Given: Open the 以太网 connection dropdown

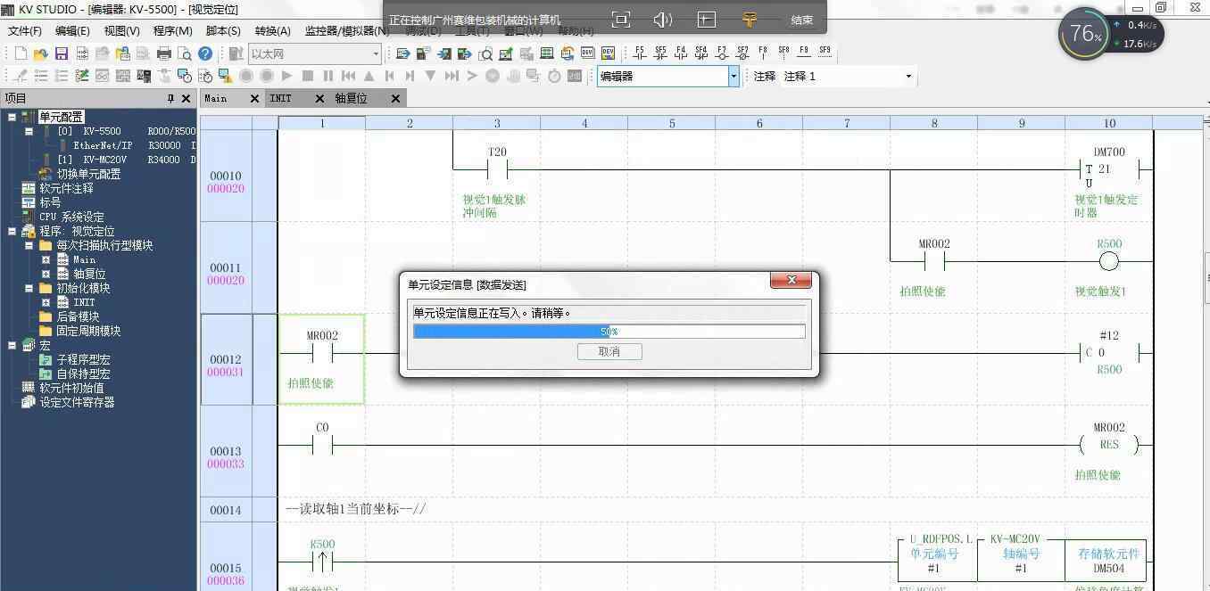Looking at the screenshot, I should (376, 54).
